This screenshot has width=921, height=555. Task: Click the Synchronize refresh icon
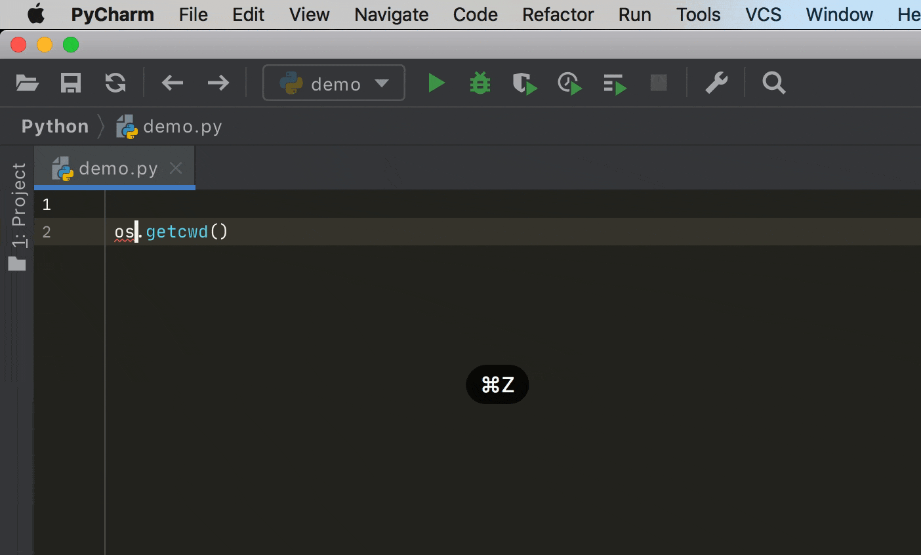(x=115, y=83)
